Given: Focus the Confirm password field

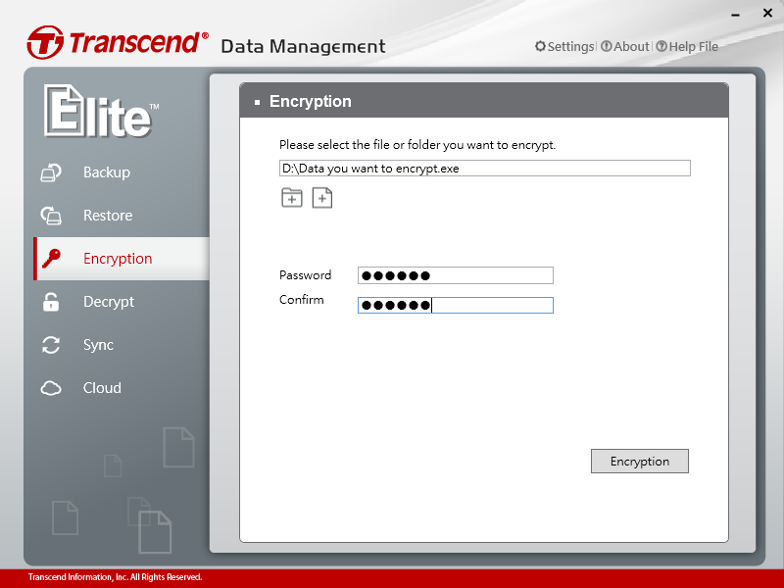Looking at the screenshot, I should click(x=455, y=305).
